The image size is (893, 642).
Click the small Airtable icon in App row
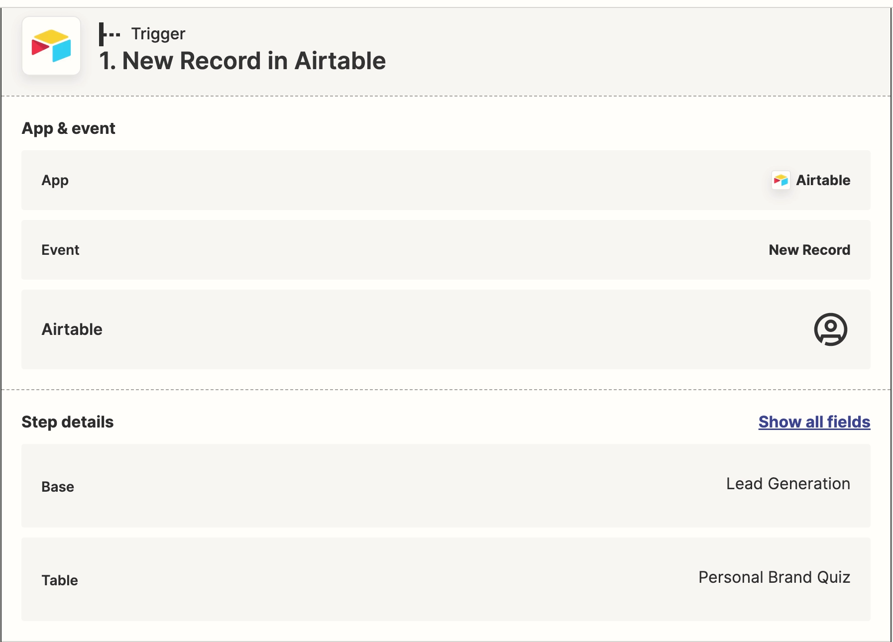781,180
